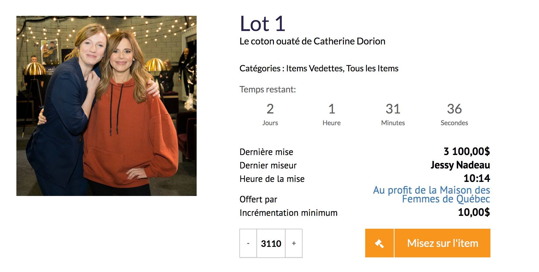Select the "Items Vedettes" category

pos(314,68)
